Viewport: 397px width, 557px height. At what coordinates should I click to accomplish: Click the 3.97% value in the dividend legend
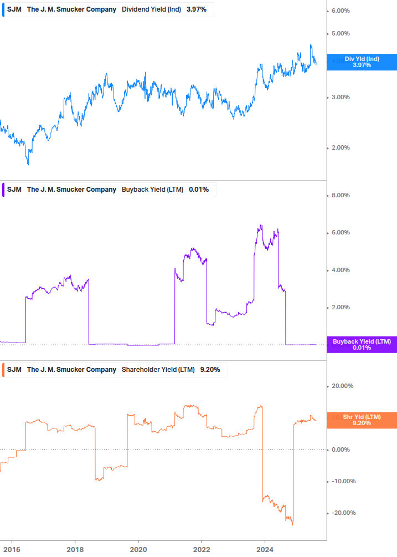pos(197,9)
